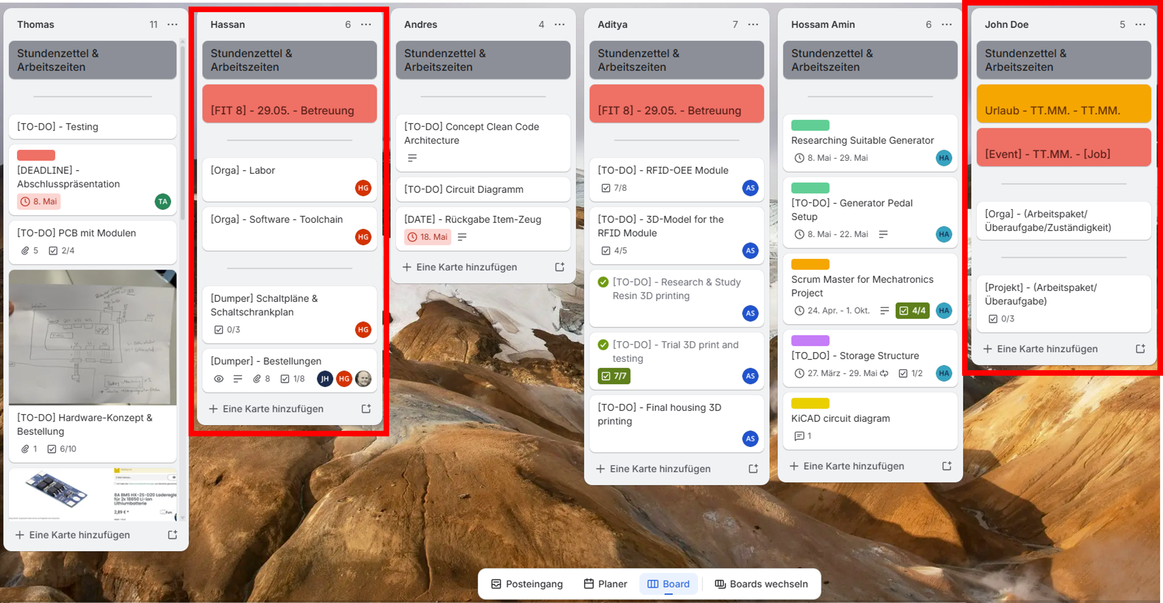
Task: Open the [TO-DO] - Testing card
Action: tap(93, 127)
